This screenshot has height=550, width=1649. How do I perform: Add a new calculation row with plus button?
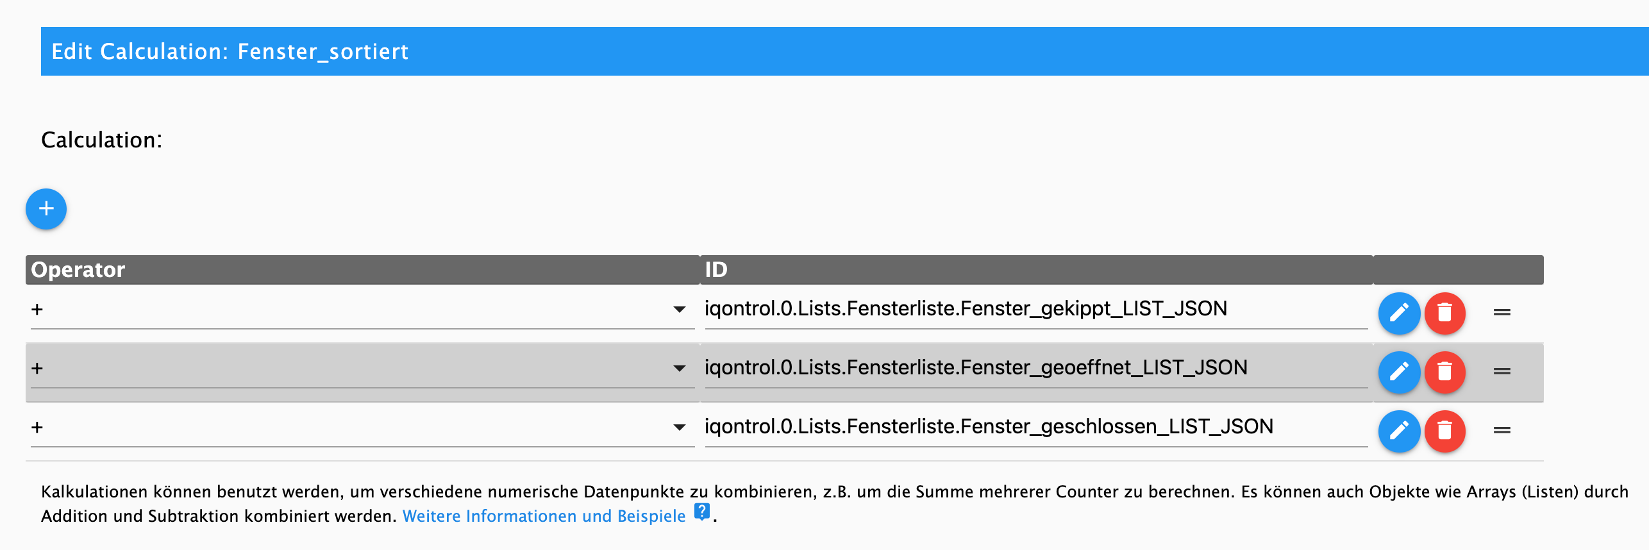click(46, 209)
